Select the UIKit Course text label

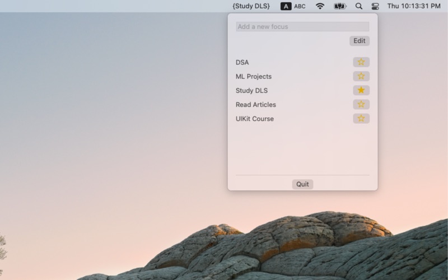coord(255,119)
